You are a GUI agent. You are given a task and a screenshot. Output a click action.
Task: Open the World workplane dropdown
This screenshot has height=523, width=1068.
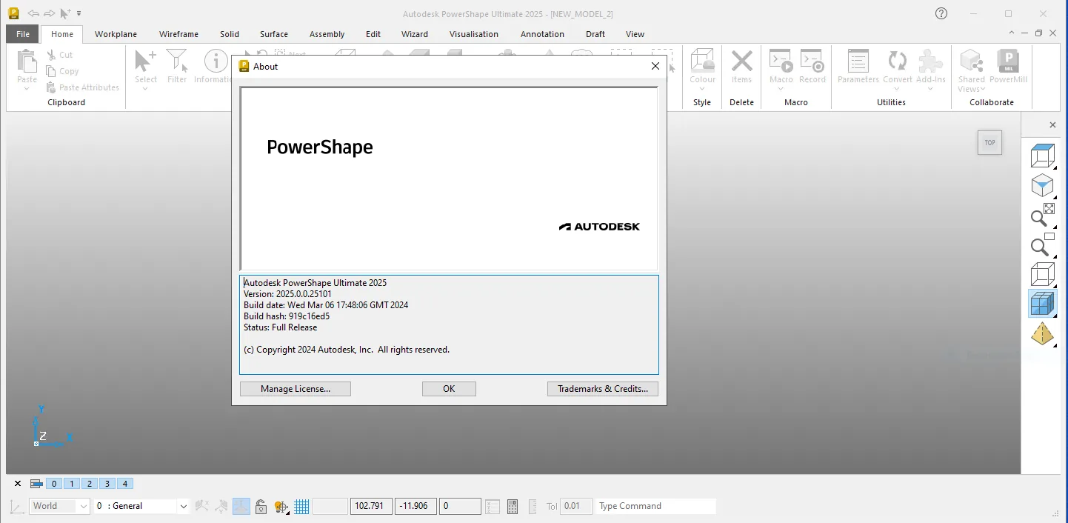tap(60, 506)
